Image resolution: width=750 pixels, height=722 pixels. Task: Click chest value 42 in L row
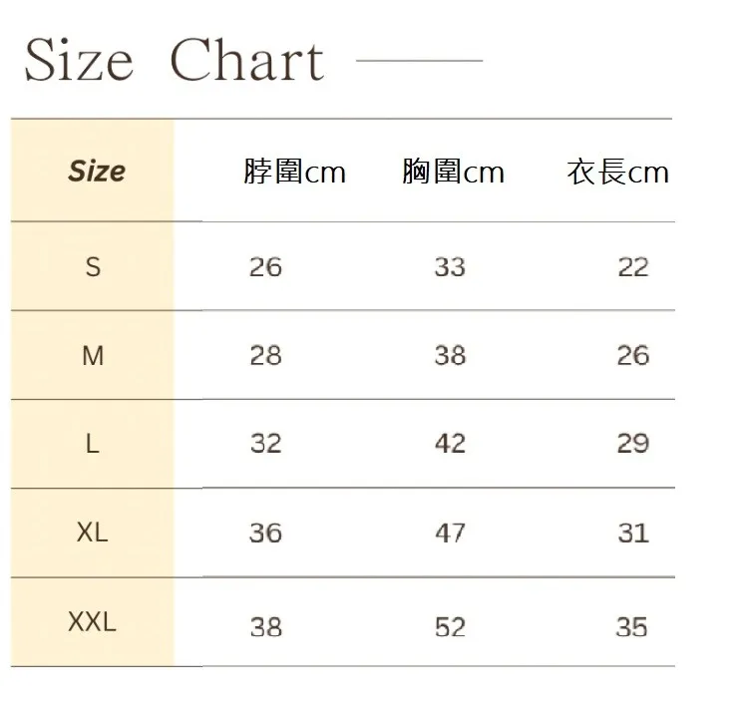(450, 444)
